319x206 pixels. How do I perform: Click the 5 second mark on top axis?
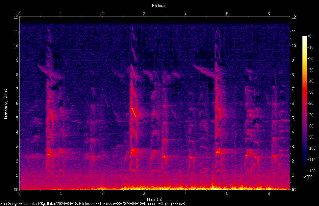227,14
